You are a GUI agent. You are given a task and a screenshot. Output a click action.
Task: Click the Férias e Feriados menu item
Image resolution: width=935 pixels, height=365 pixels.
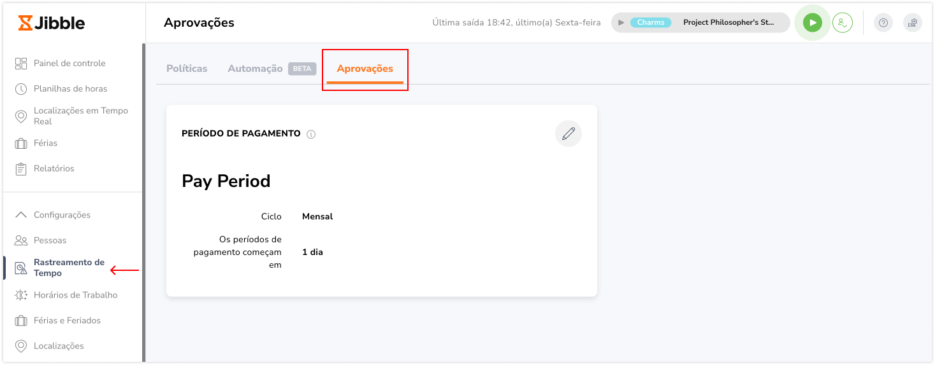[x=67, y=320]
